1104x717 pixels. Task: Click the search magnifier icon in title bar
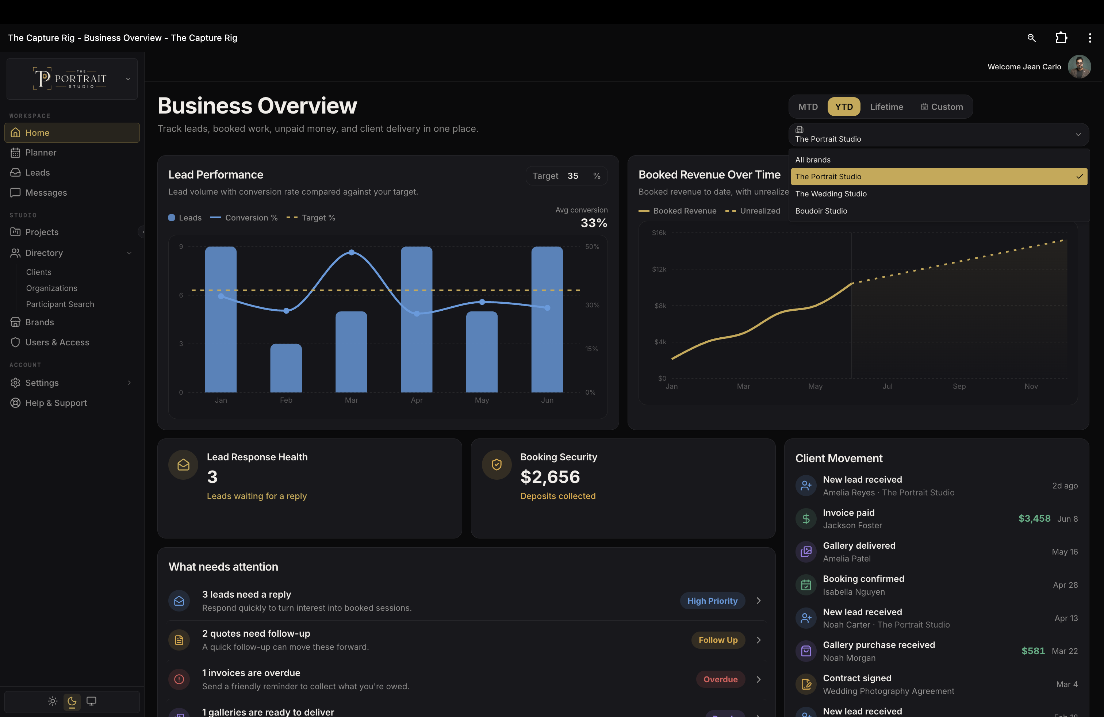(1031, 38)
